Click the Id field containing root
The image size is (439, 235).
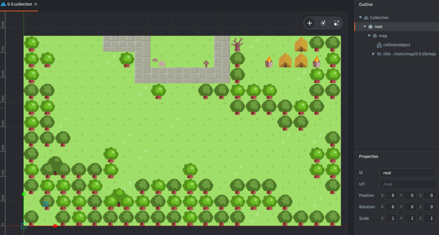408,173
